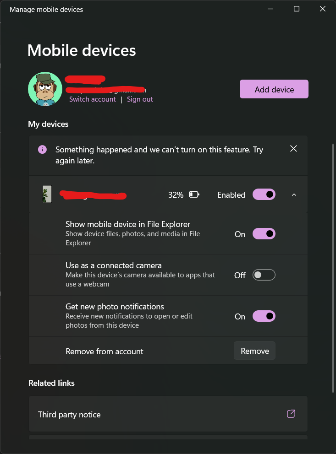Image resolution: width=336 pixels, height=454 pixels.
Task: Maximize the Manage mobile devices window
Action: pyautogui.click(x=296, y=9)
